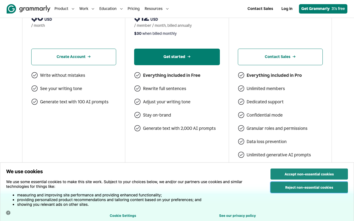Open Cookie Settings
The height and width of the screenshot is (221, 354).
pos(123,215)
